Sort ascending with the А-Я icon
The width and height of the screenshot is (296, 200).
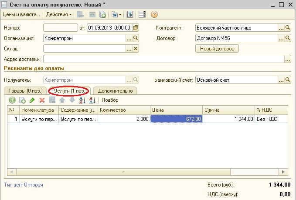coord(82,100)
